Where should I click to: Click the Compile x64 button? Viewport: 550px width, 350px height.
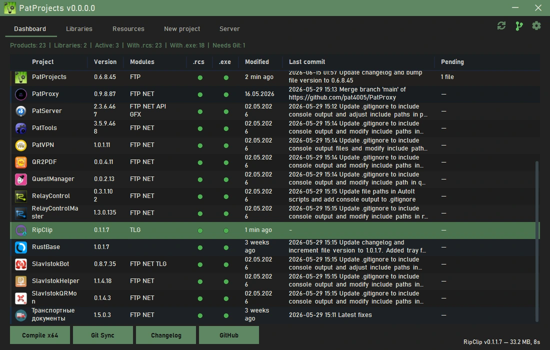pyautogui.click(x=40, y=335)
